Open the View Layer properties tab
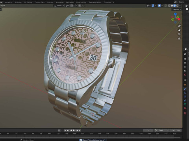 (185, 67)
